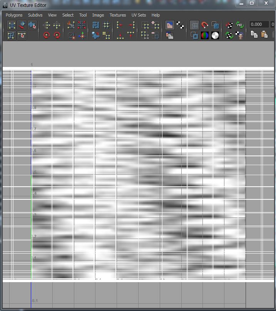Image resolution: width=276 pixels, height=311 pixels.
Task: Click the Move and Sew UVs icon
Action: tap(82, 35)
